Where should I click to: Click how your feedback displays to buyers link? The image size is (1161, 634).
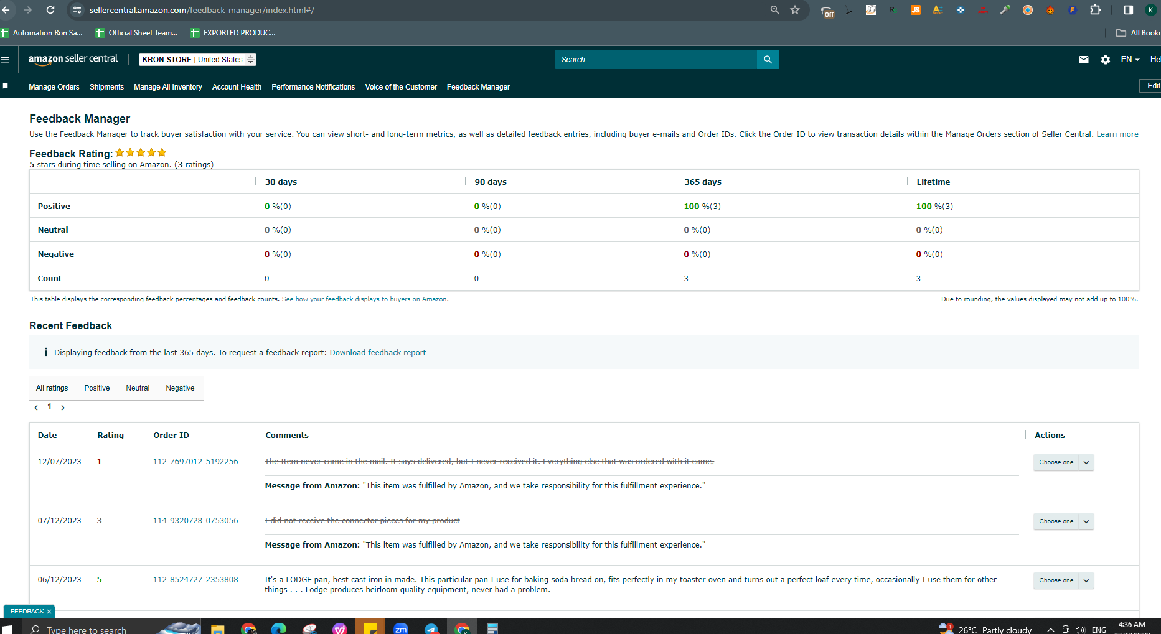pos(364,299)
